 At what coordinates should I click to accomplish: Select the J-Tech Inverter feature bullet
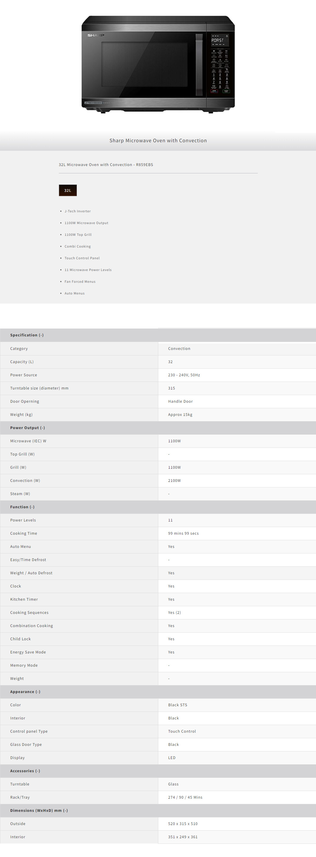pyautogui.click(x=77, y=211)
